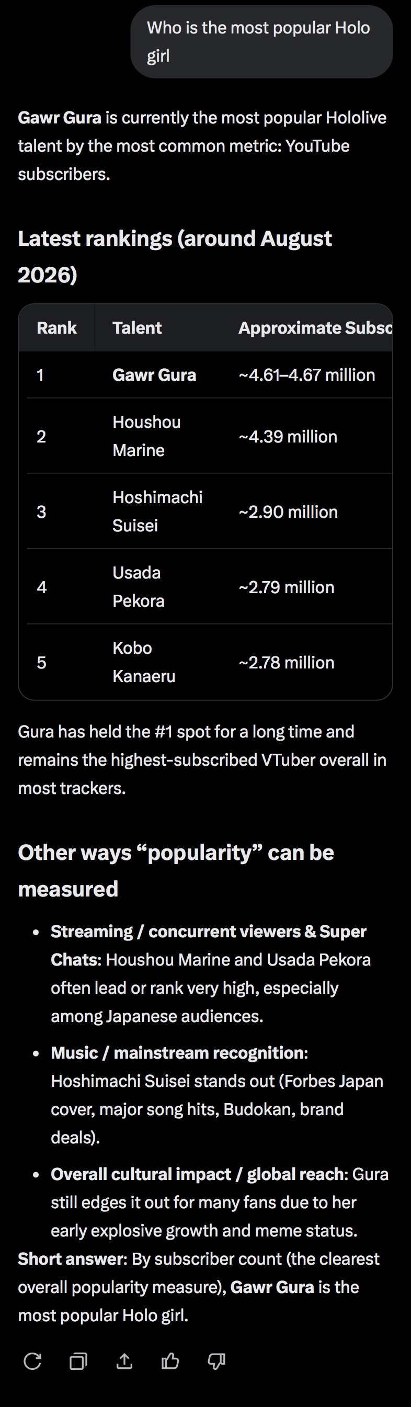411x1407 pixels.
Task: Copy the response with copy icon
Action: (78, 1361)
